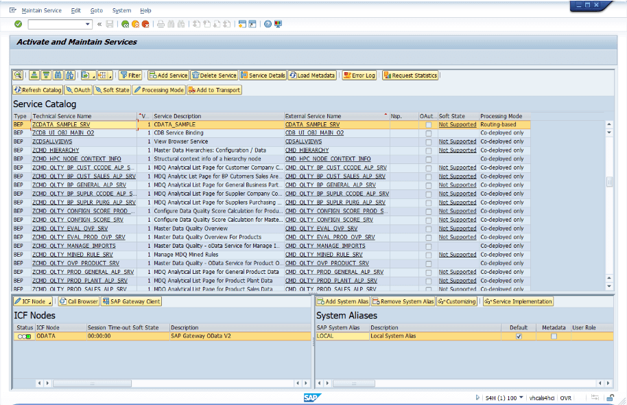The height and width of the screenshot is (405, 627).
Task: Click the Customize Local Layout monitor icon
Action: (278, 24)
